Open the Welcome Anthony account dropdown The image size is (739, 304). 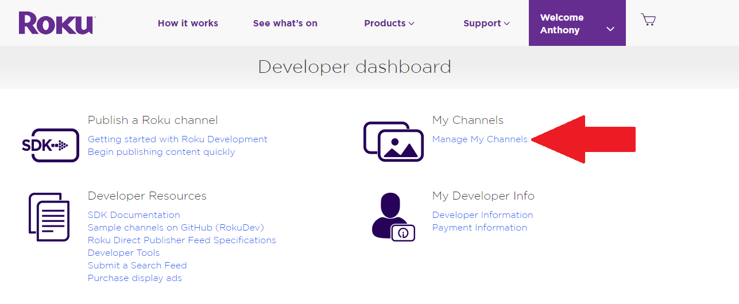pyautogui.click(x=577, y=23)
